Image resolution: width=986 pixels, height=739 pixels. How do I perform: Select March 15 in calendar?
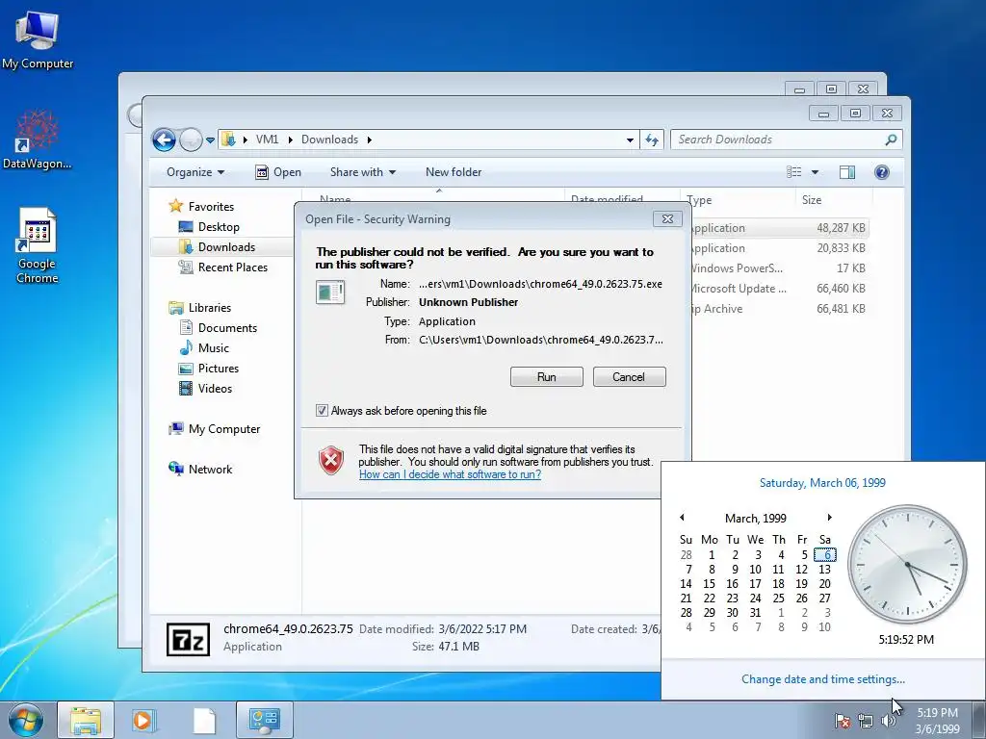(x=710, y=584)
